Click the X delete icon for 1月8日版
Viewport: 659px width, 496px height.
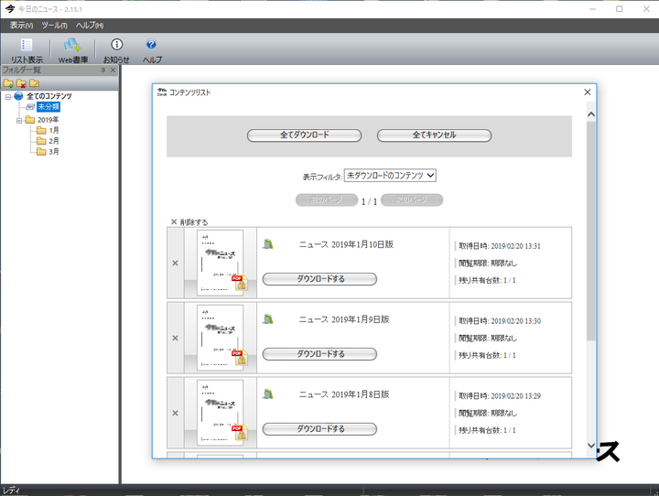[175, 413]
